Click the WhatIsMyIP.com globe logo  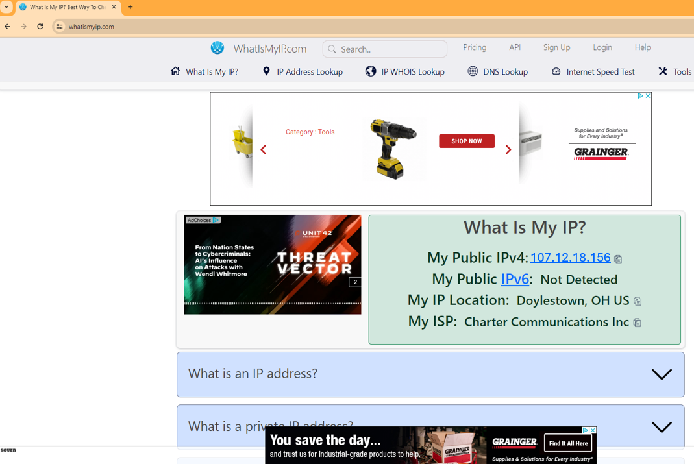pos(217,48)
